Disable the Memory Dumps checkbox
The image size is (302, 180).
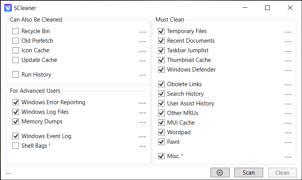click(x=15, y=122)
